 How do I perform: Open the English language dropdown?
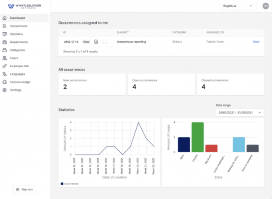coord(238,6)
